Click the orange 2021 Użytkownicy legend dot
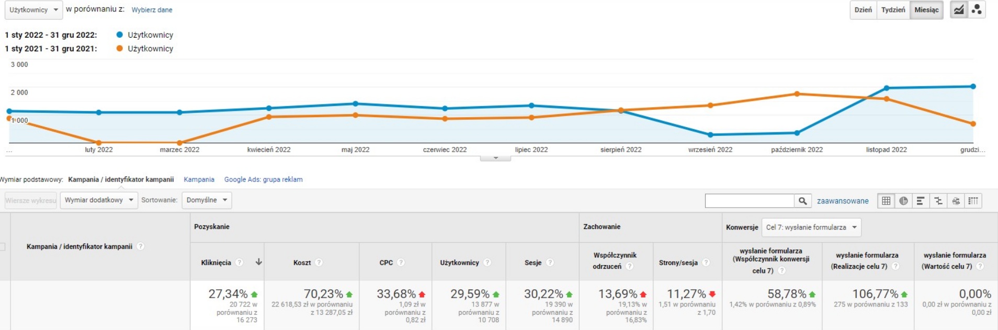 click(119, 49)
